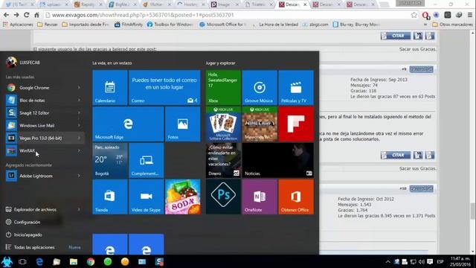Viewport: 476px width, 268px height.
Task: Open the Xbox tile
Action: [223, 88]
